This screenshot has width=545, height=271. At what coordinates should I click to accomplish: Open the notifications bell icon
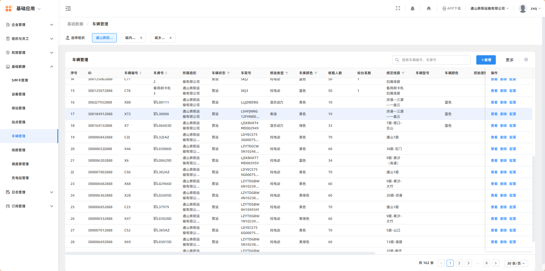pyautogui.click(x=413, y=8)
